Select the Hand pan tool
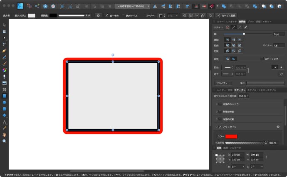This screenshot has height=177, width=287. click(x=4, y=135)
